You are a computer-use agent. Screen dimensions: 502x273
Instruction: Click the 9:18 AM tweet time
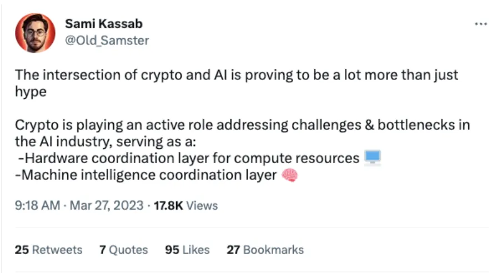pyautogui.click(x=37, y=205)
